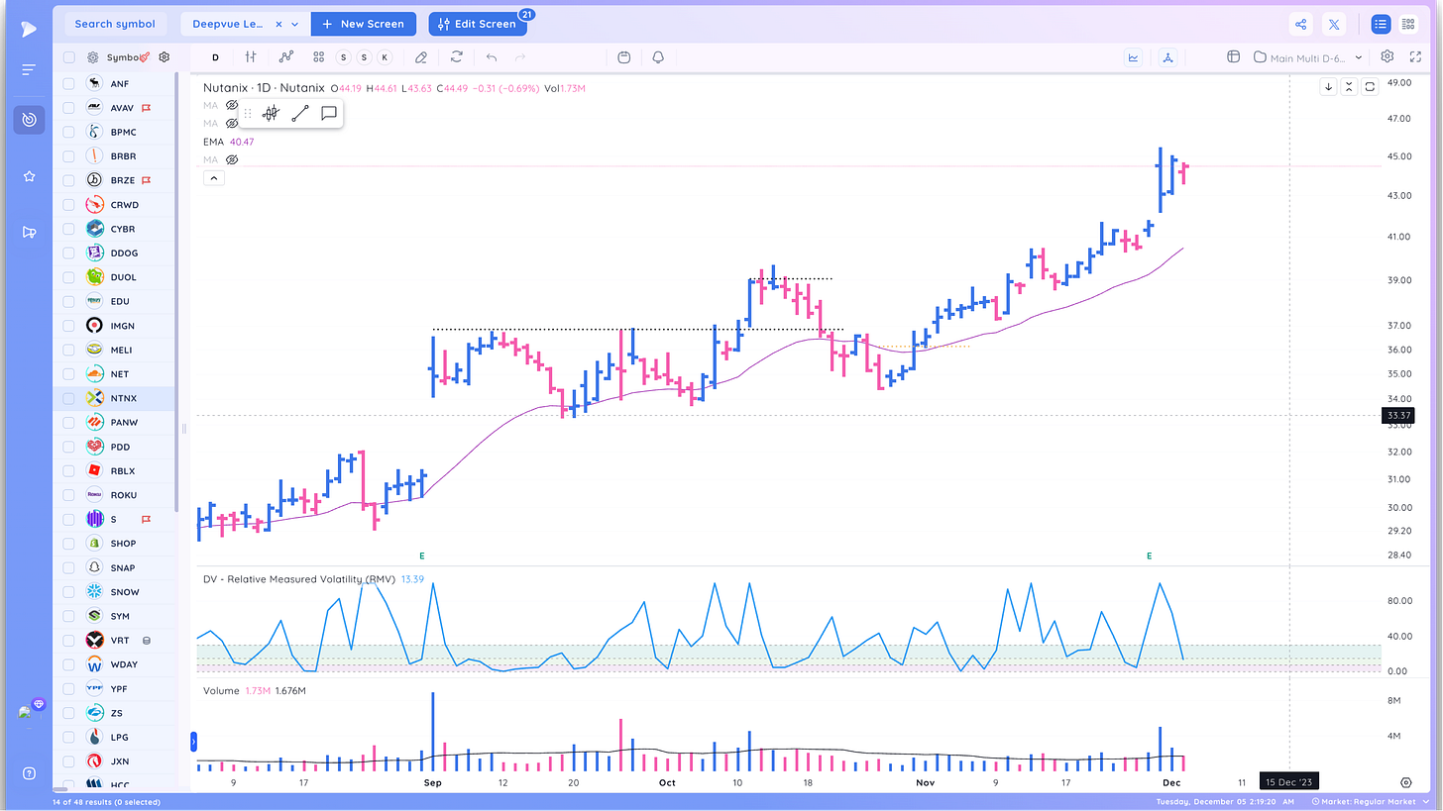The height and width of the screenshot is (811, 1443).
Task: Click the line chart panel icon
Action: 1133,57
